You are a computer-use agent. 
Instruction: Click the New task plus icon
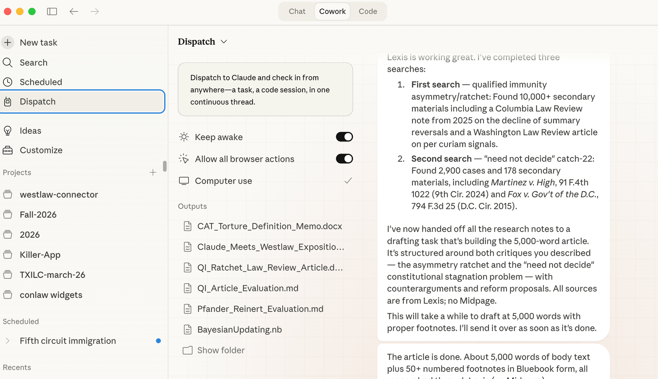[8, 42]
